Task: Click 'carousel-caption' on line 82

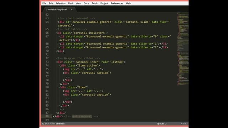Action: (95, 95)
